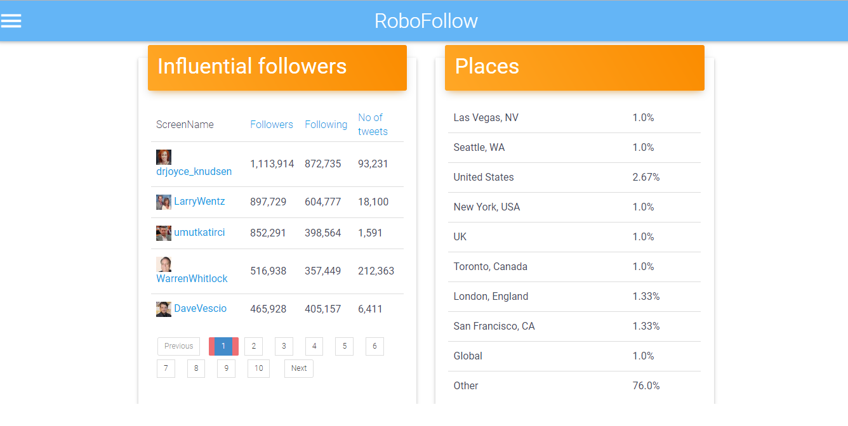This screenshot has width=848, height=426.
Task: Click DaveVescio's profile avatar
Action: click(x=164, y=309)
